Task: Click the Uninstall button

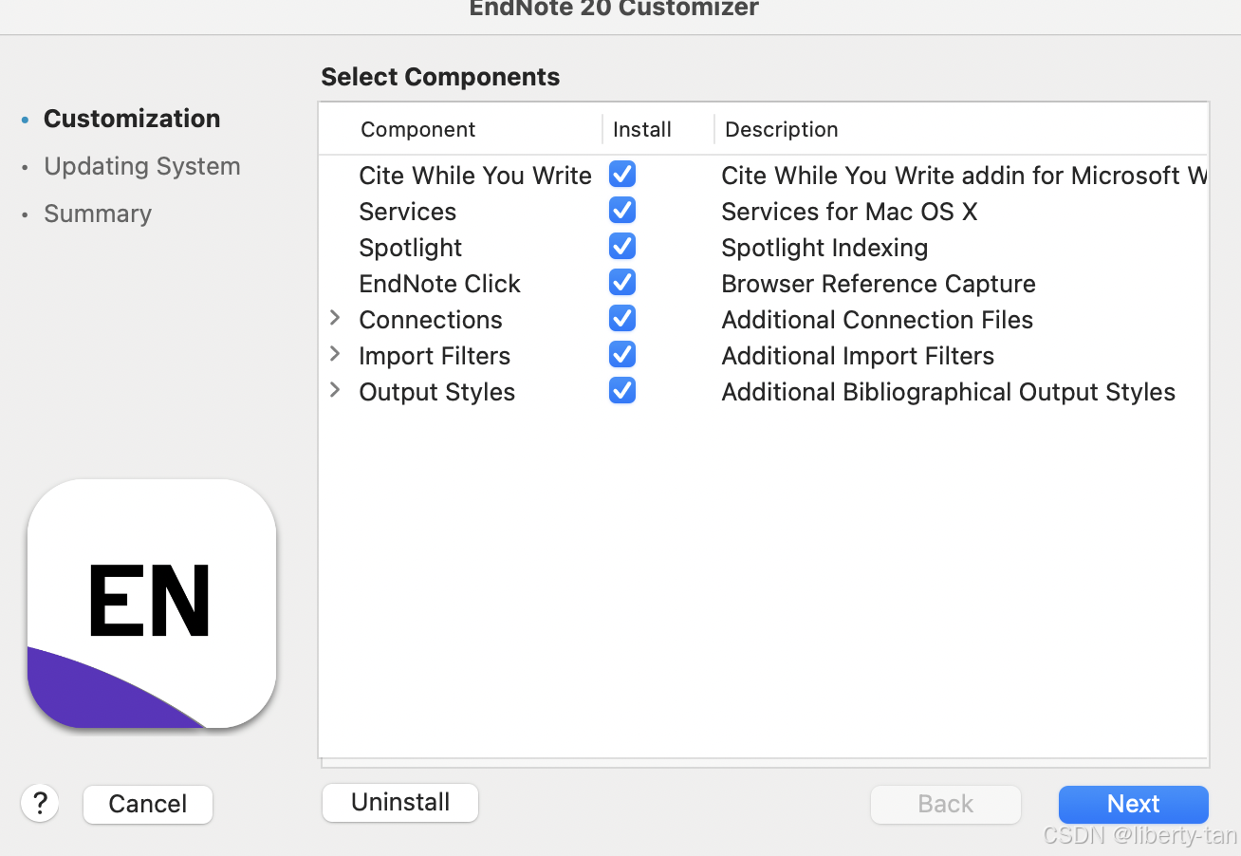Action: coord(399,802)
